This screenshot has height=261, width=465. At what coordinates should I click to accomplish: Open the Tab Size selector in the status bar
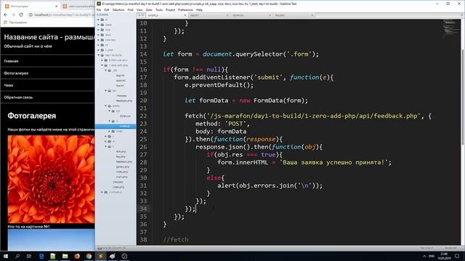click(x=426, y=248)
